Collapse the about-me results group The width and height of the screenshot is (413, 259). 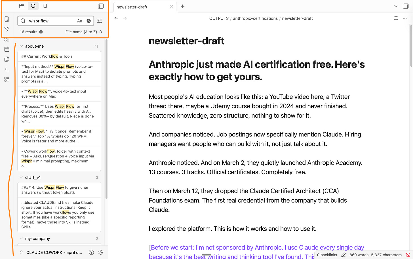(21, 46)
